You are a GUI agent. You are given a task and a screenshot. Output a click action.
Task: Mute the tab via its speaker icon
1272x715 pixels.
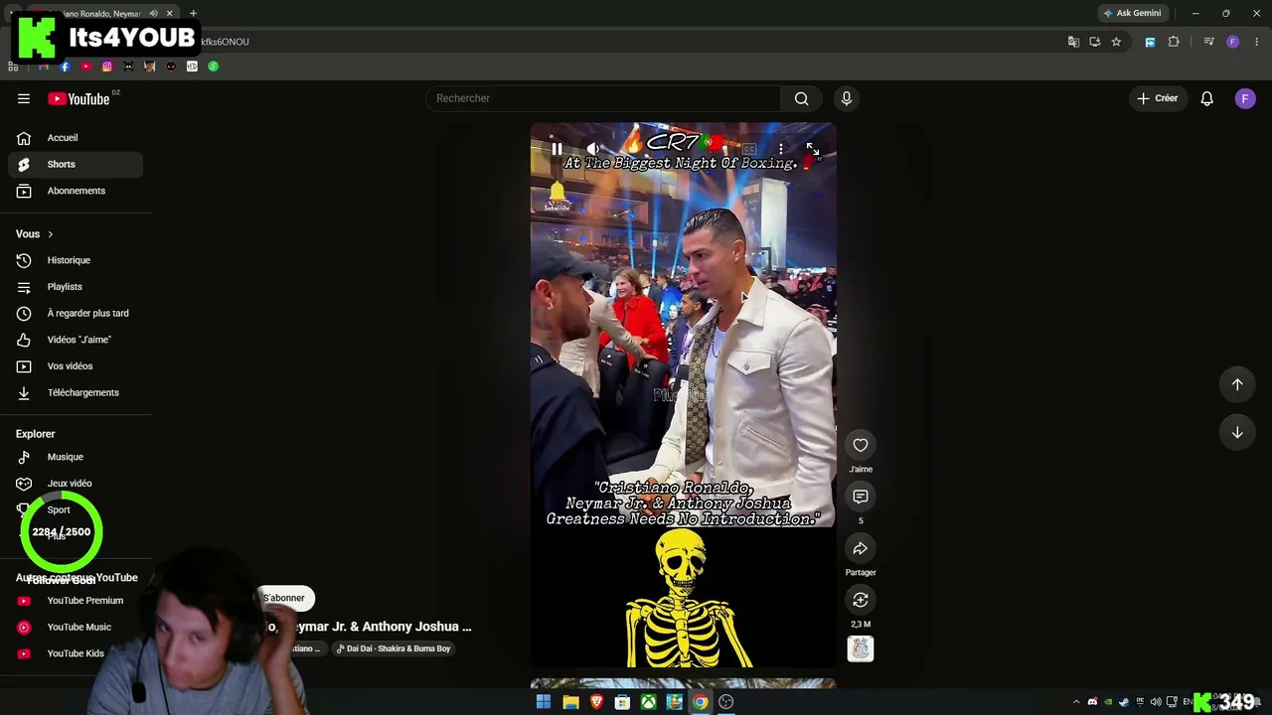[153, 13]
